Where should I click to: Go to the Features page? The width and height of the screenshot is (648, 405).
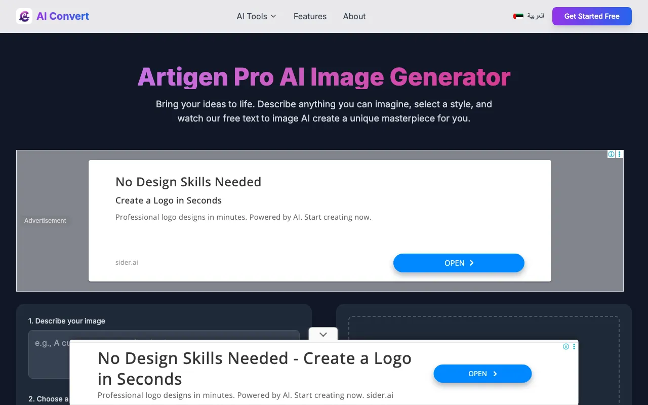310,16
